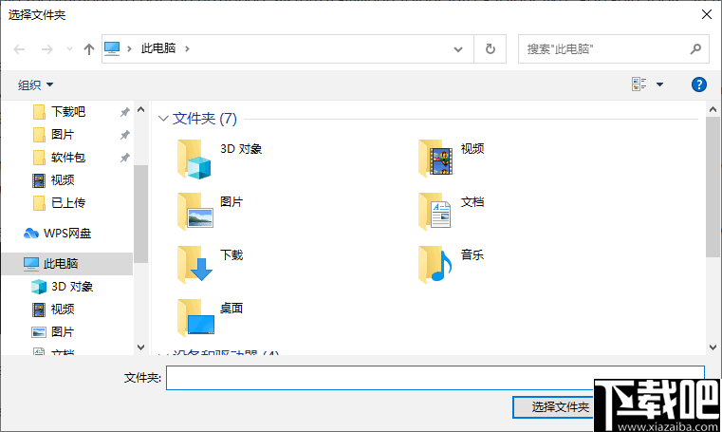The image size is (722, 432).
Task: Open the view options dropdown arrow
Action: (x=659, y=85)
